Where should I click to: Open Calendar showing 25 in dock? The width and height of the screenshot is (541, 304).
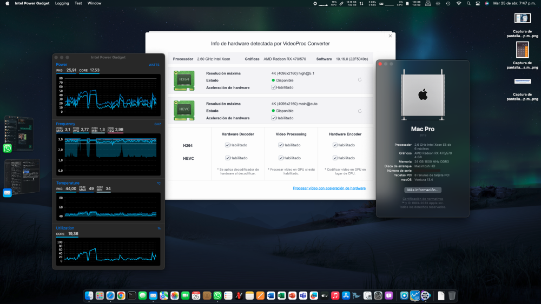[196, 295]
